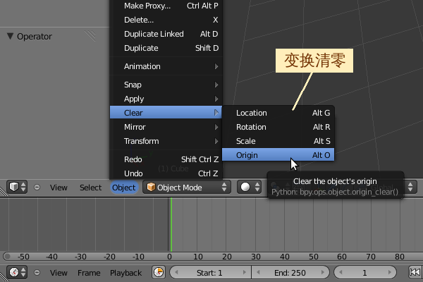This screenshot has width=423, height=282.
Task: Click the Clear Origin entry
Action: [x=278, y=155]
